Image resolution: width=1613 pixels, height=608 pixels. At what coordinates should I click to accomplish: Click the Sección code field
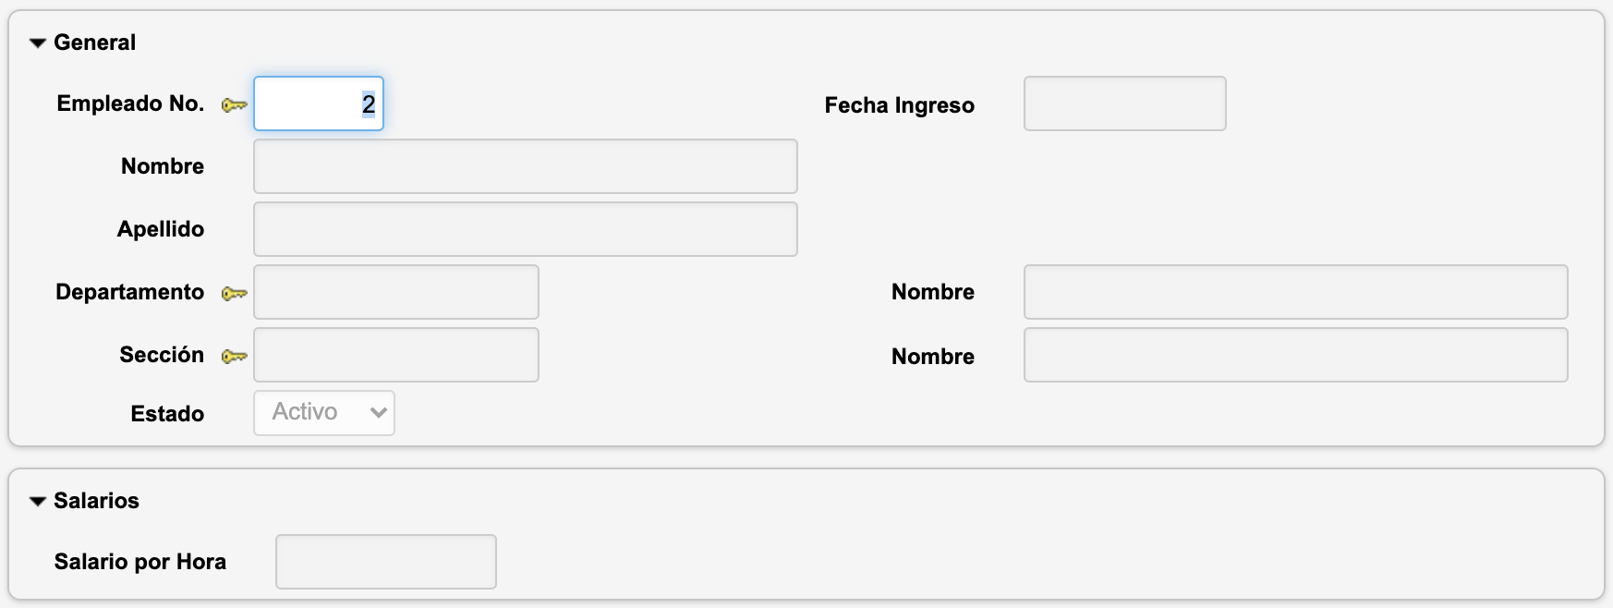[395, 355]
